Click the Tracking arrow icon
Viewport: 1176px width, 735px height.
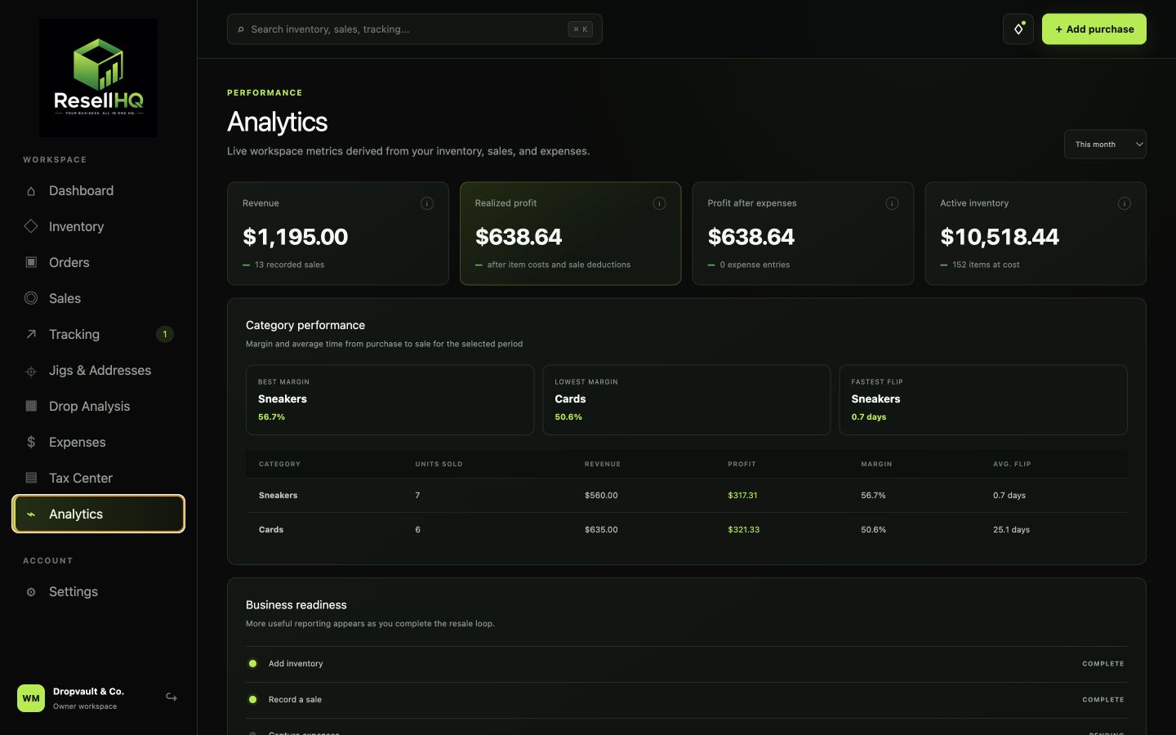(31, 334)
